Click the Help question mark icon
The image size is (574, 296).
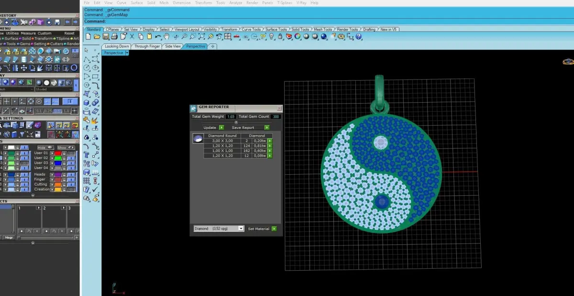358,36
